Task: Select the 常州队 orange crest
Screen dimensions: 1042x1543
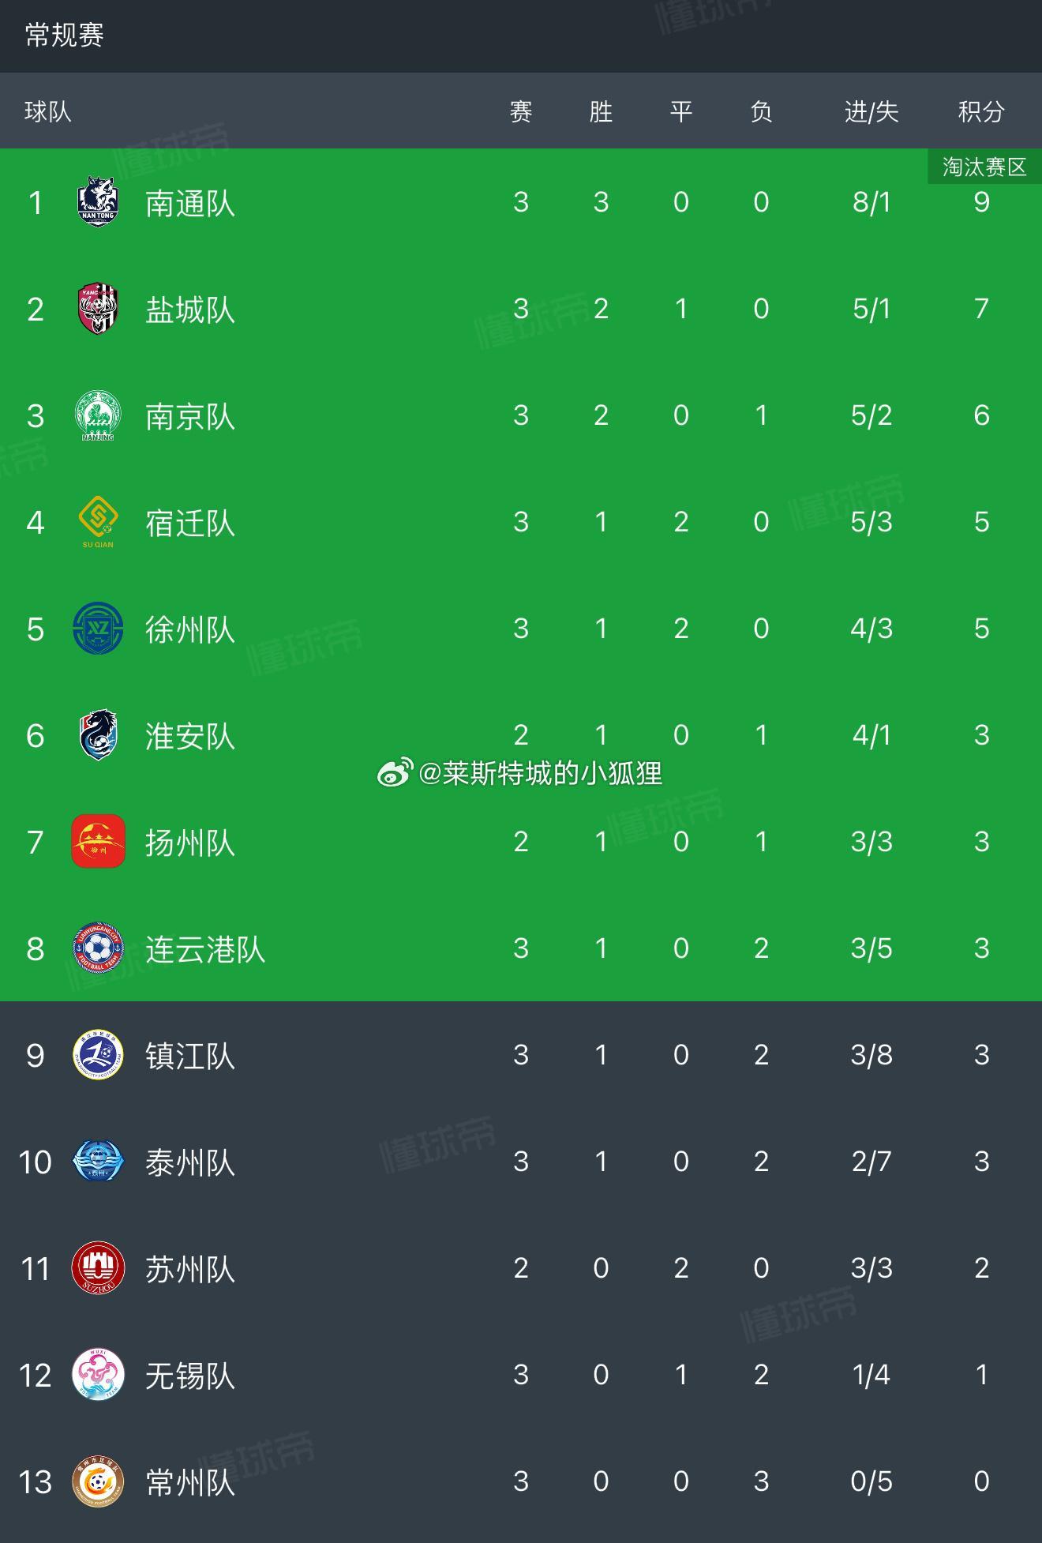Action: (x=98, y=1481)
